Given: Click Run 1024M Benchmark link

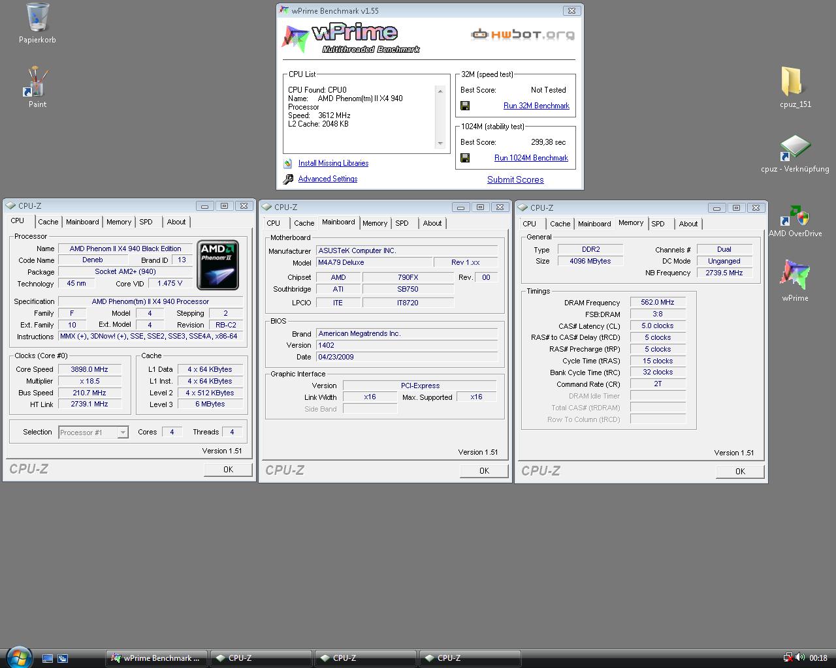Looking at the screenshot, I should [531, 158].
